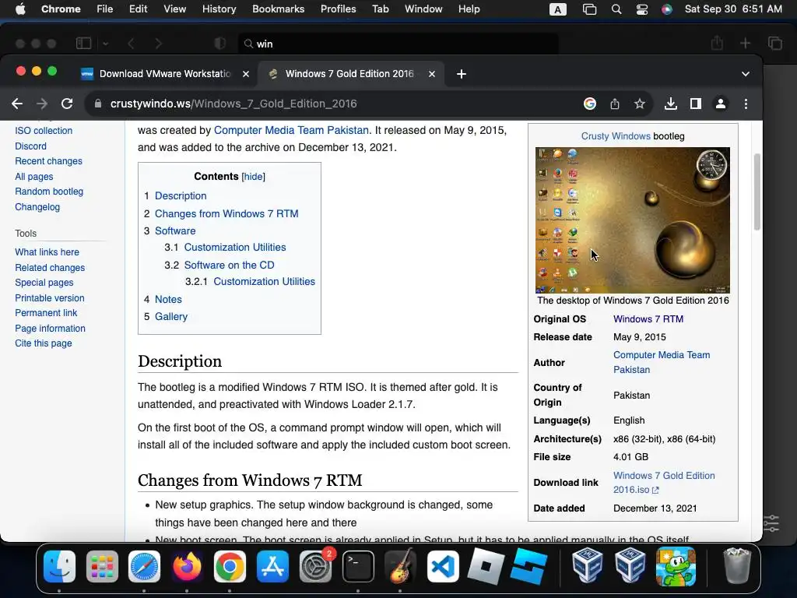Go to Software section in Contents

175,230
